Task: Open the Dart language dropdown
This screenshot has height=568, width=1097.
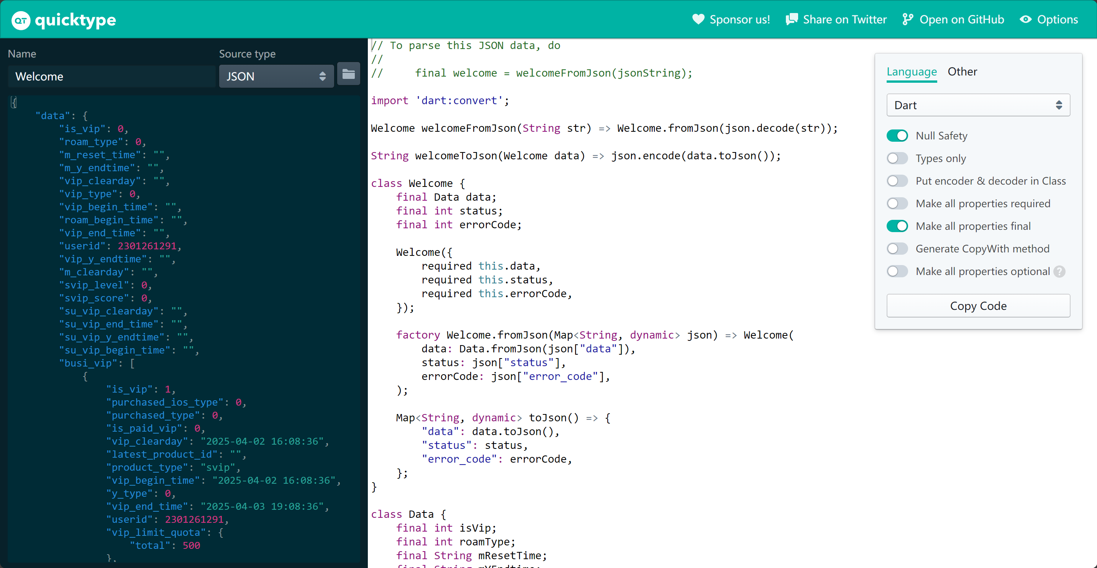Action: [978, 105]
